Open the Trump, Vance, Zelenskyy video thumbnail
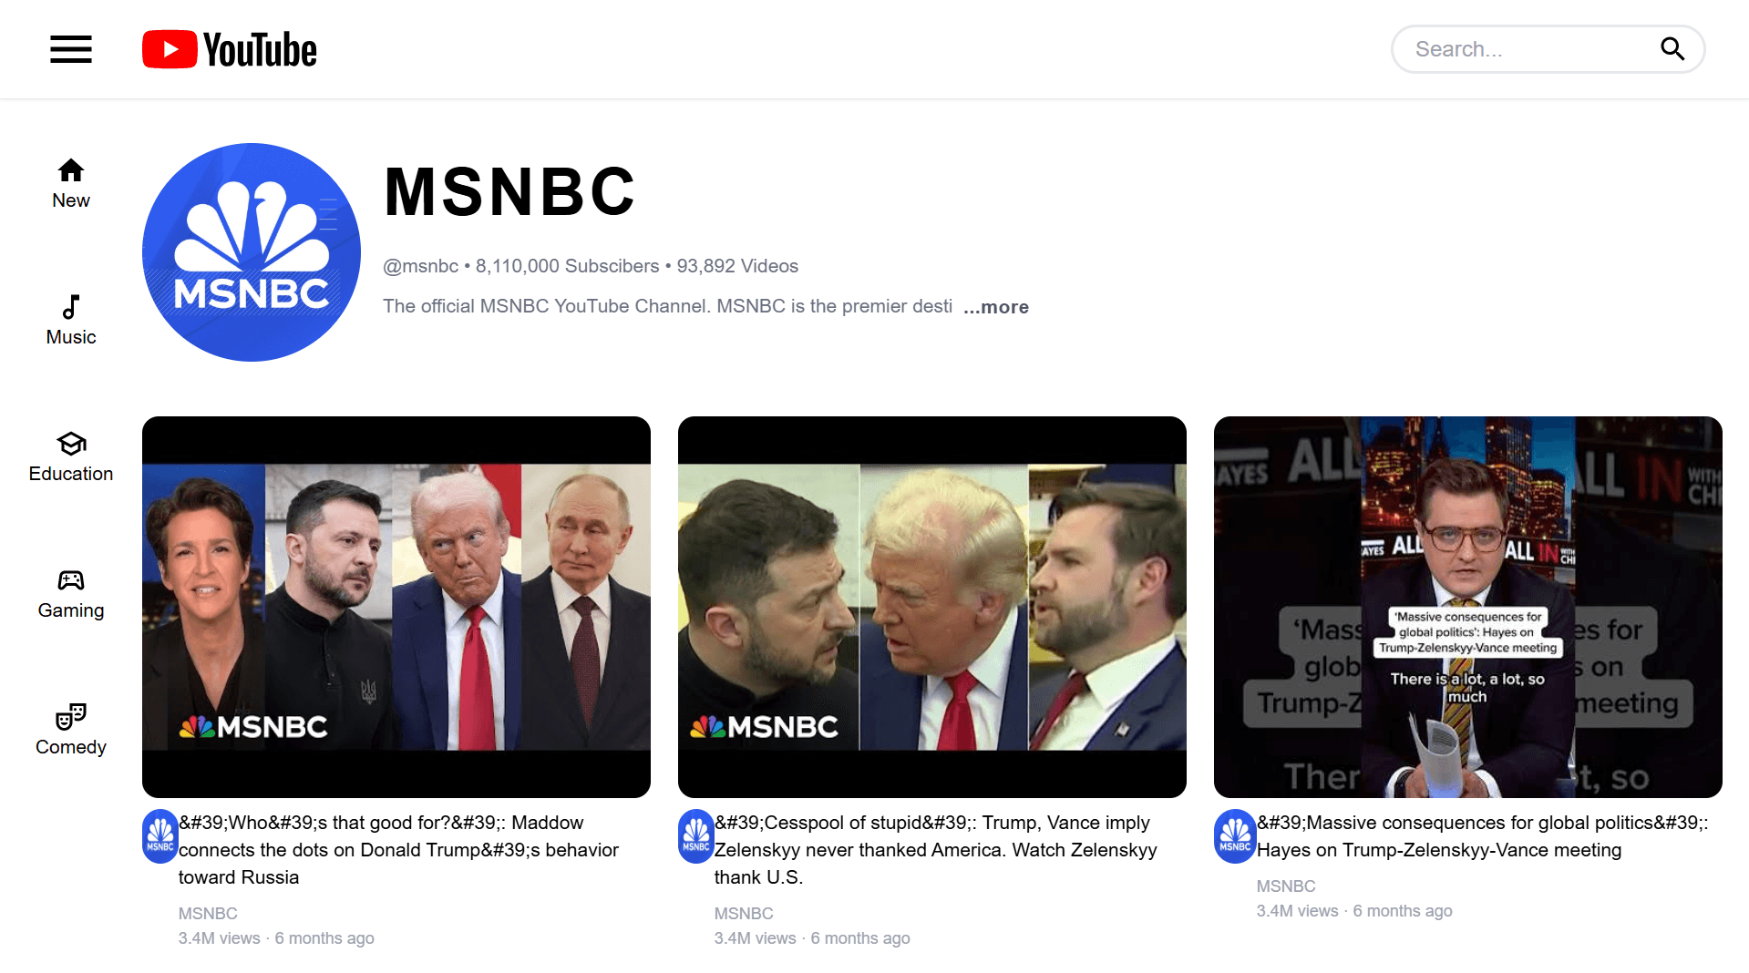The image size is (1749, 973). [932, 607]
